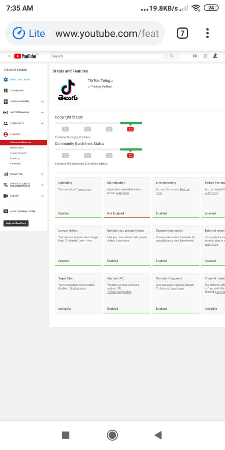Open the account avatar menu

215,56
